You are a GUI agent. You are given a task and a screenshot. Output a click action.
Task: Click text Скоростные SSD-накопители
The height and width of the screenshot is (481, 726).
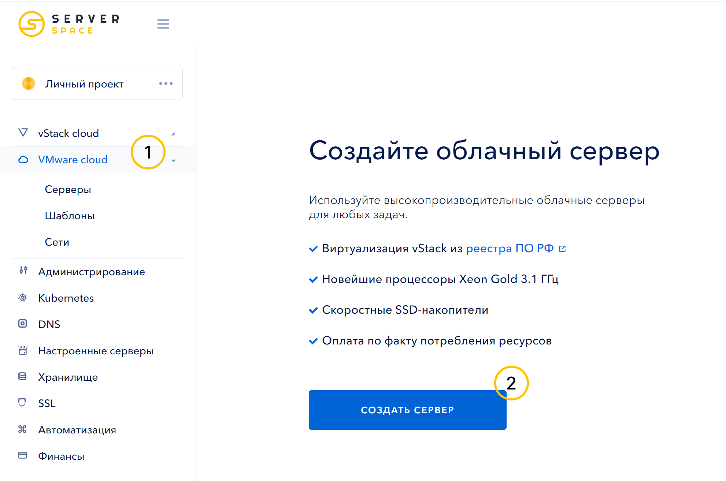click(405, 310)
